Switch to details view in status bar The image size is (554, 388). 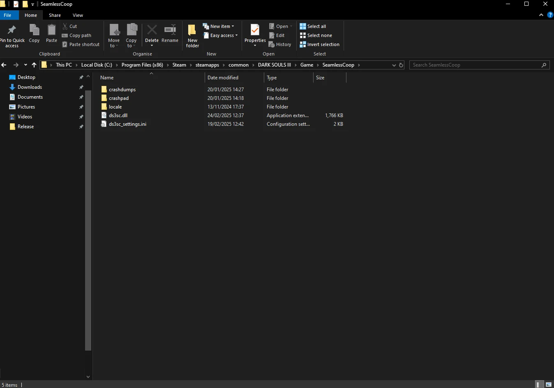click(x=538, y=385)
